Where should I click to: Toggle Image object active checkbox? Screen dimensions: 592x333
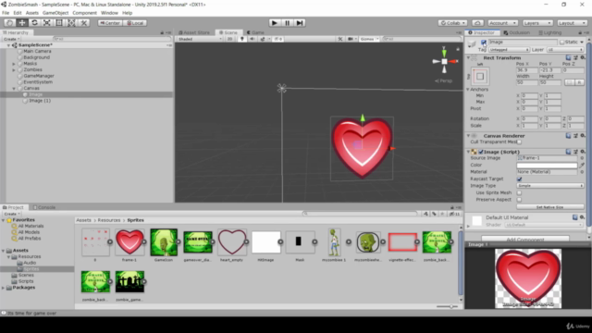[x=484, y=43]
